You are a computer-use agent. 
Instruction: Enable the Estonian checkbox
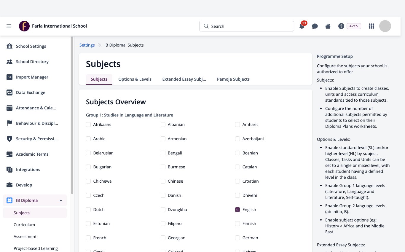(88, 224)
